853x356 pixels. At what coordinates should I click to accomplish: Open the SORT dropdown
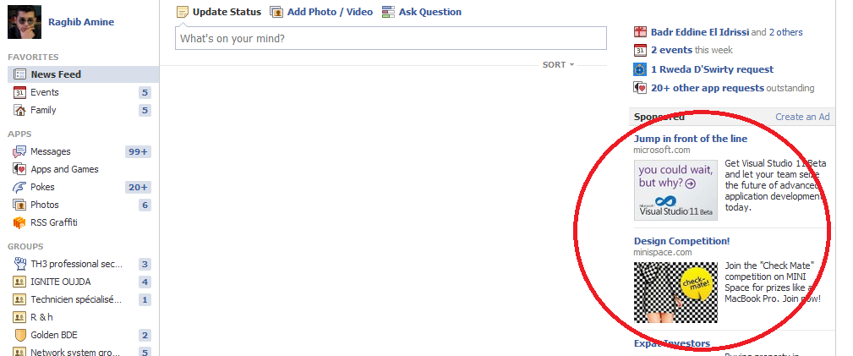point(558,65)
